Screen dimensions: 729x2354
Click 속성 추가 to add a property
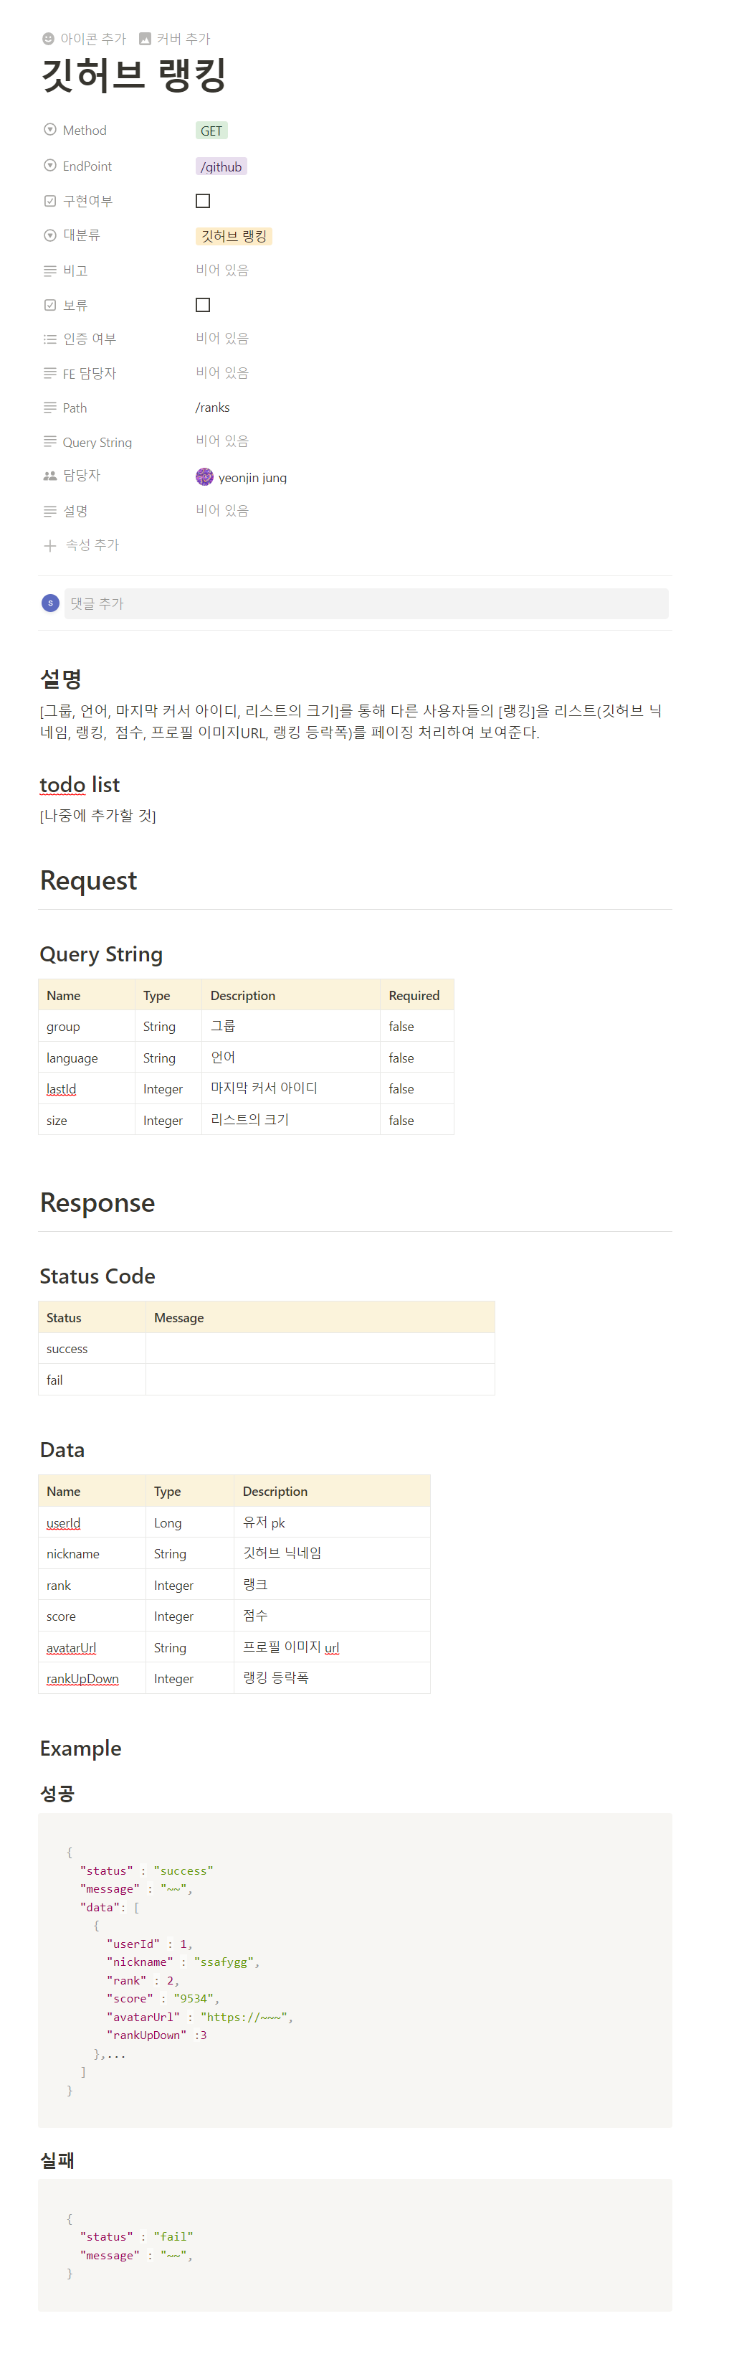pos(82,545)
